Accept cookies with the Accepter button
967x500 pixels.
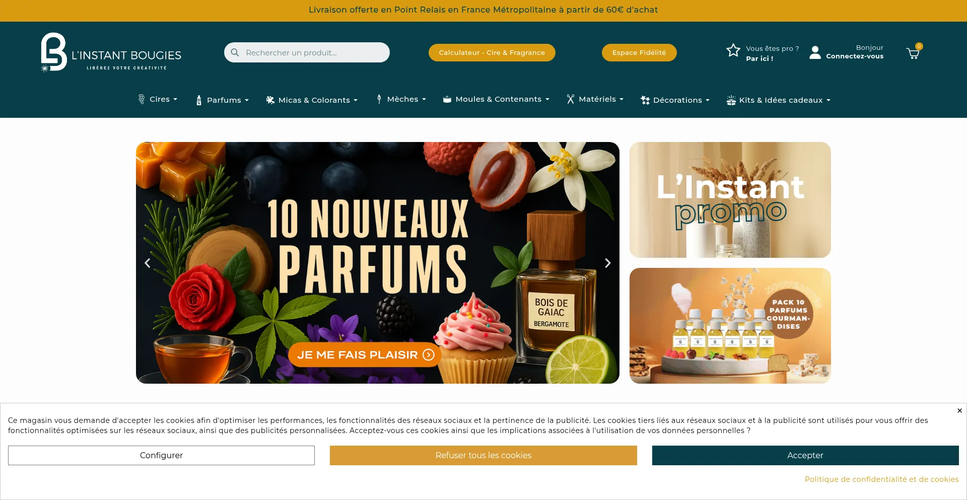(805, 455)
